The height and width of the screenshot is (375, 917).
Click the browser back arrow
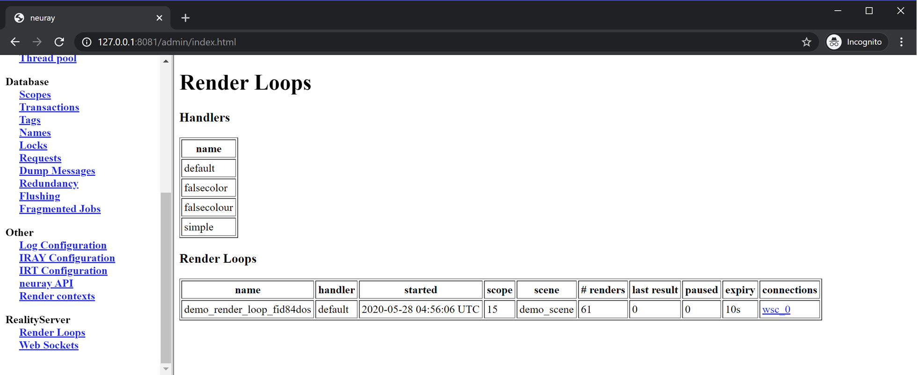coord(15,42)
